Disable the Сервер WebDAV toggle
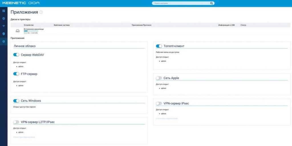 [x=16, y=55]
